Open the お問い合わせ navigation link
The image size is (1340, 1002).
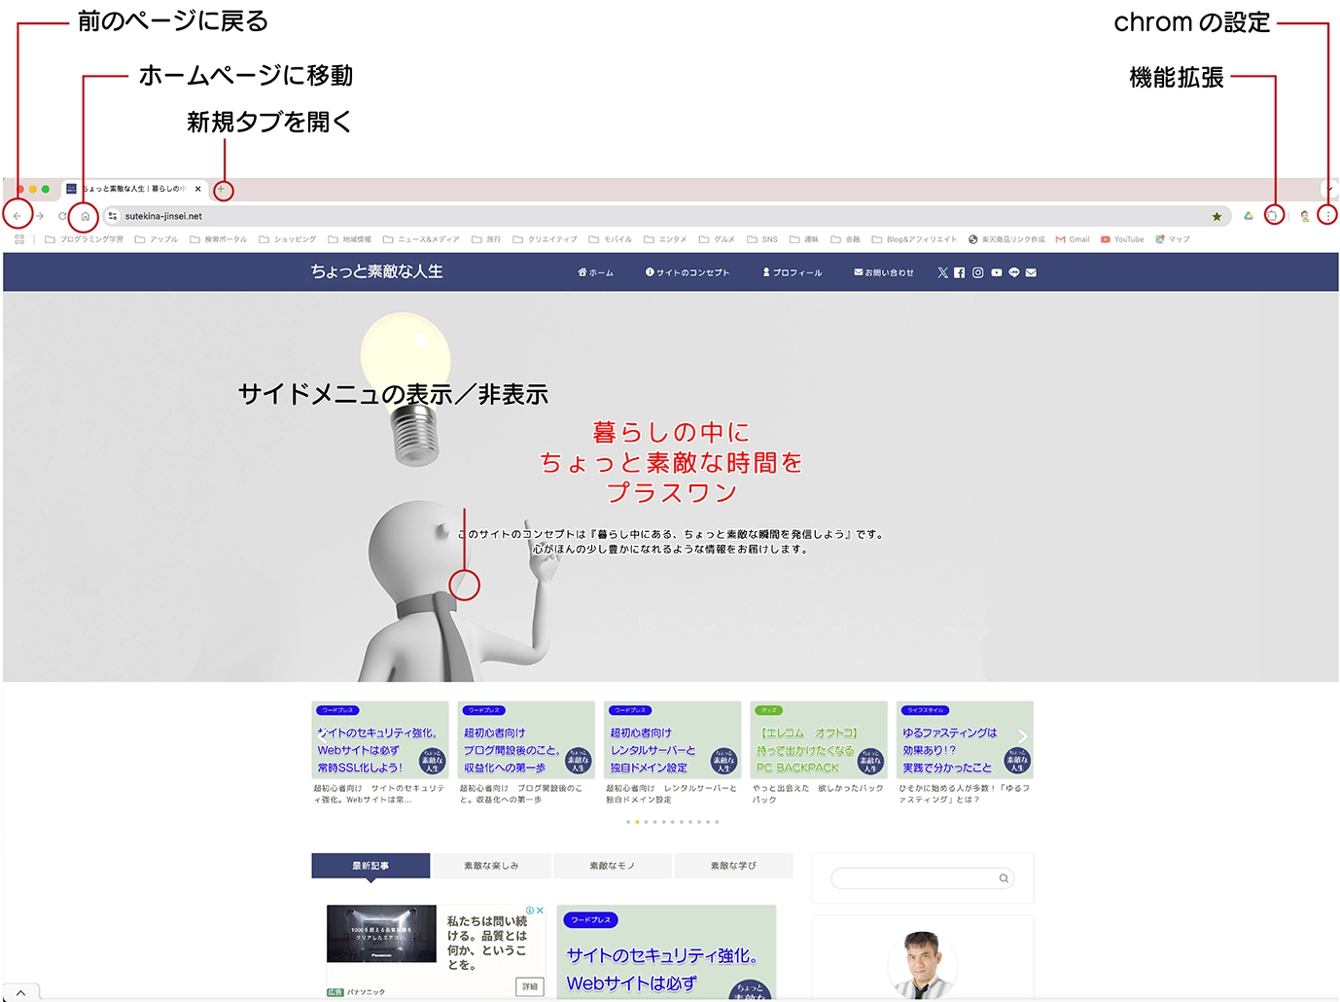click(884, 273)
